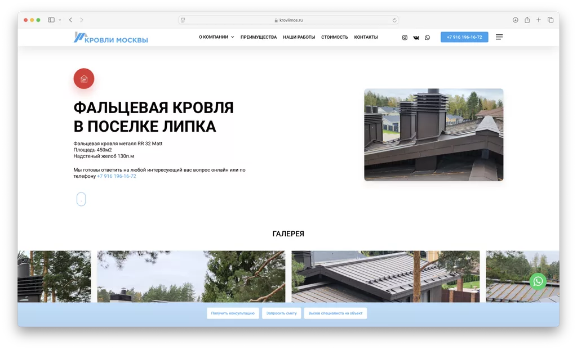The image size is (577, 350).
Task: Click the Надстенный желоб 130п.м text
Action: tap(104, 156)
